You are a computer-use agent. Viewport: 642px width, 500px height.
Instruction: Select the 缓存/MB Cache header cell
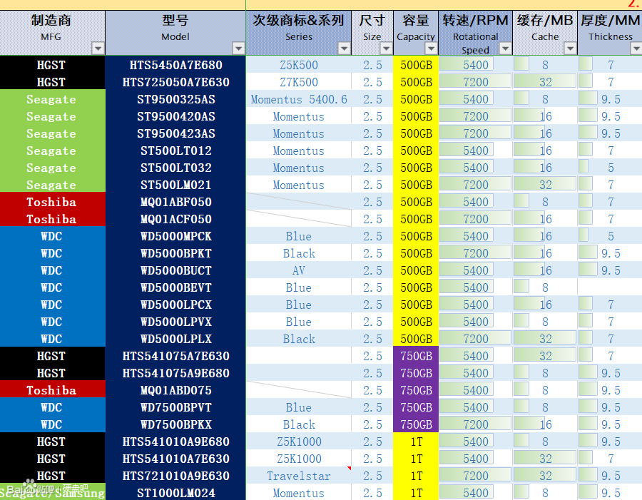tap(545, 33)
